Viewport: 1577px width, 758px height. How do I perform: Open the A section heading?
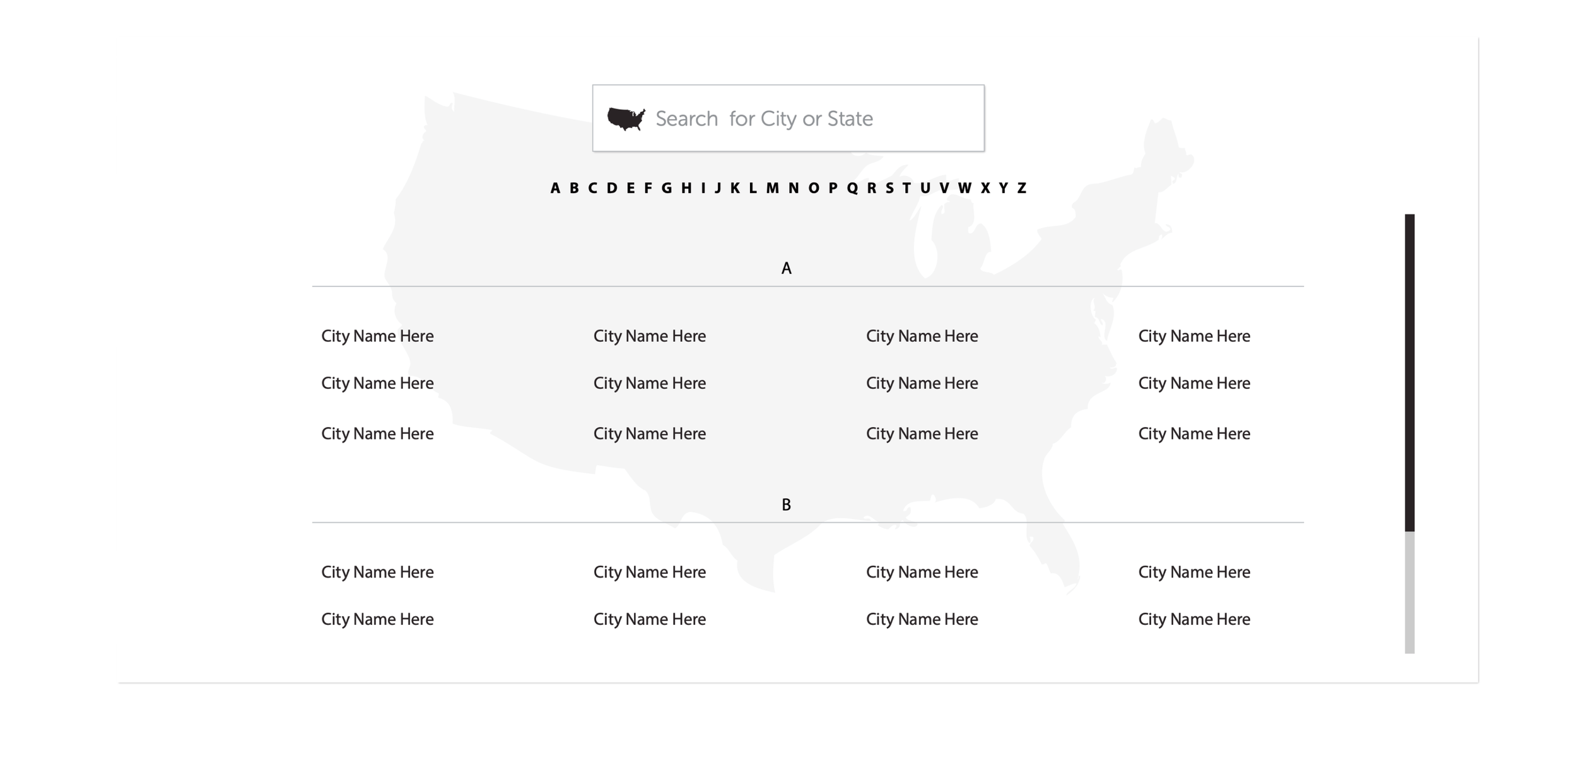click(786, 269)
